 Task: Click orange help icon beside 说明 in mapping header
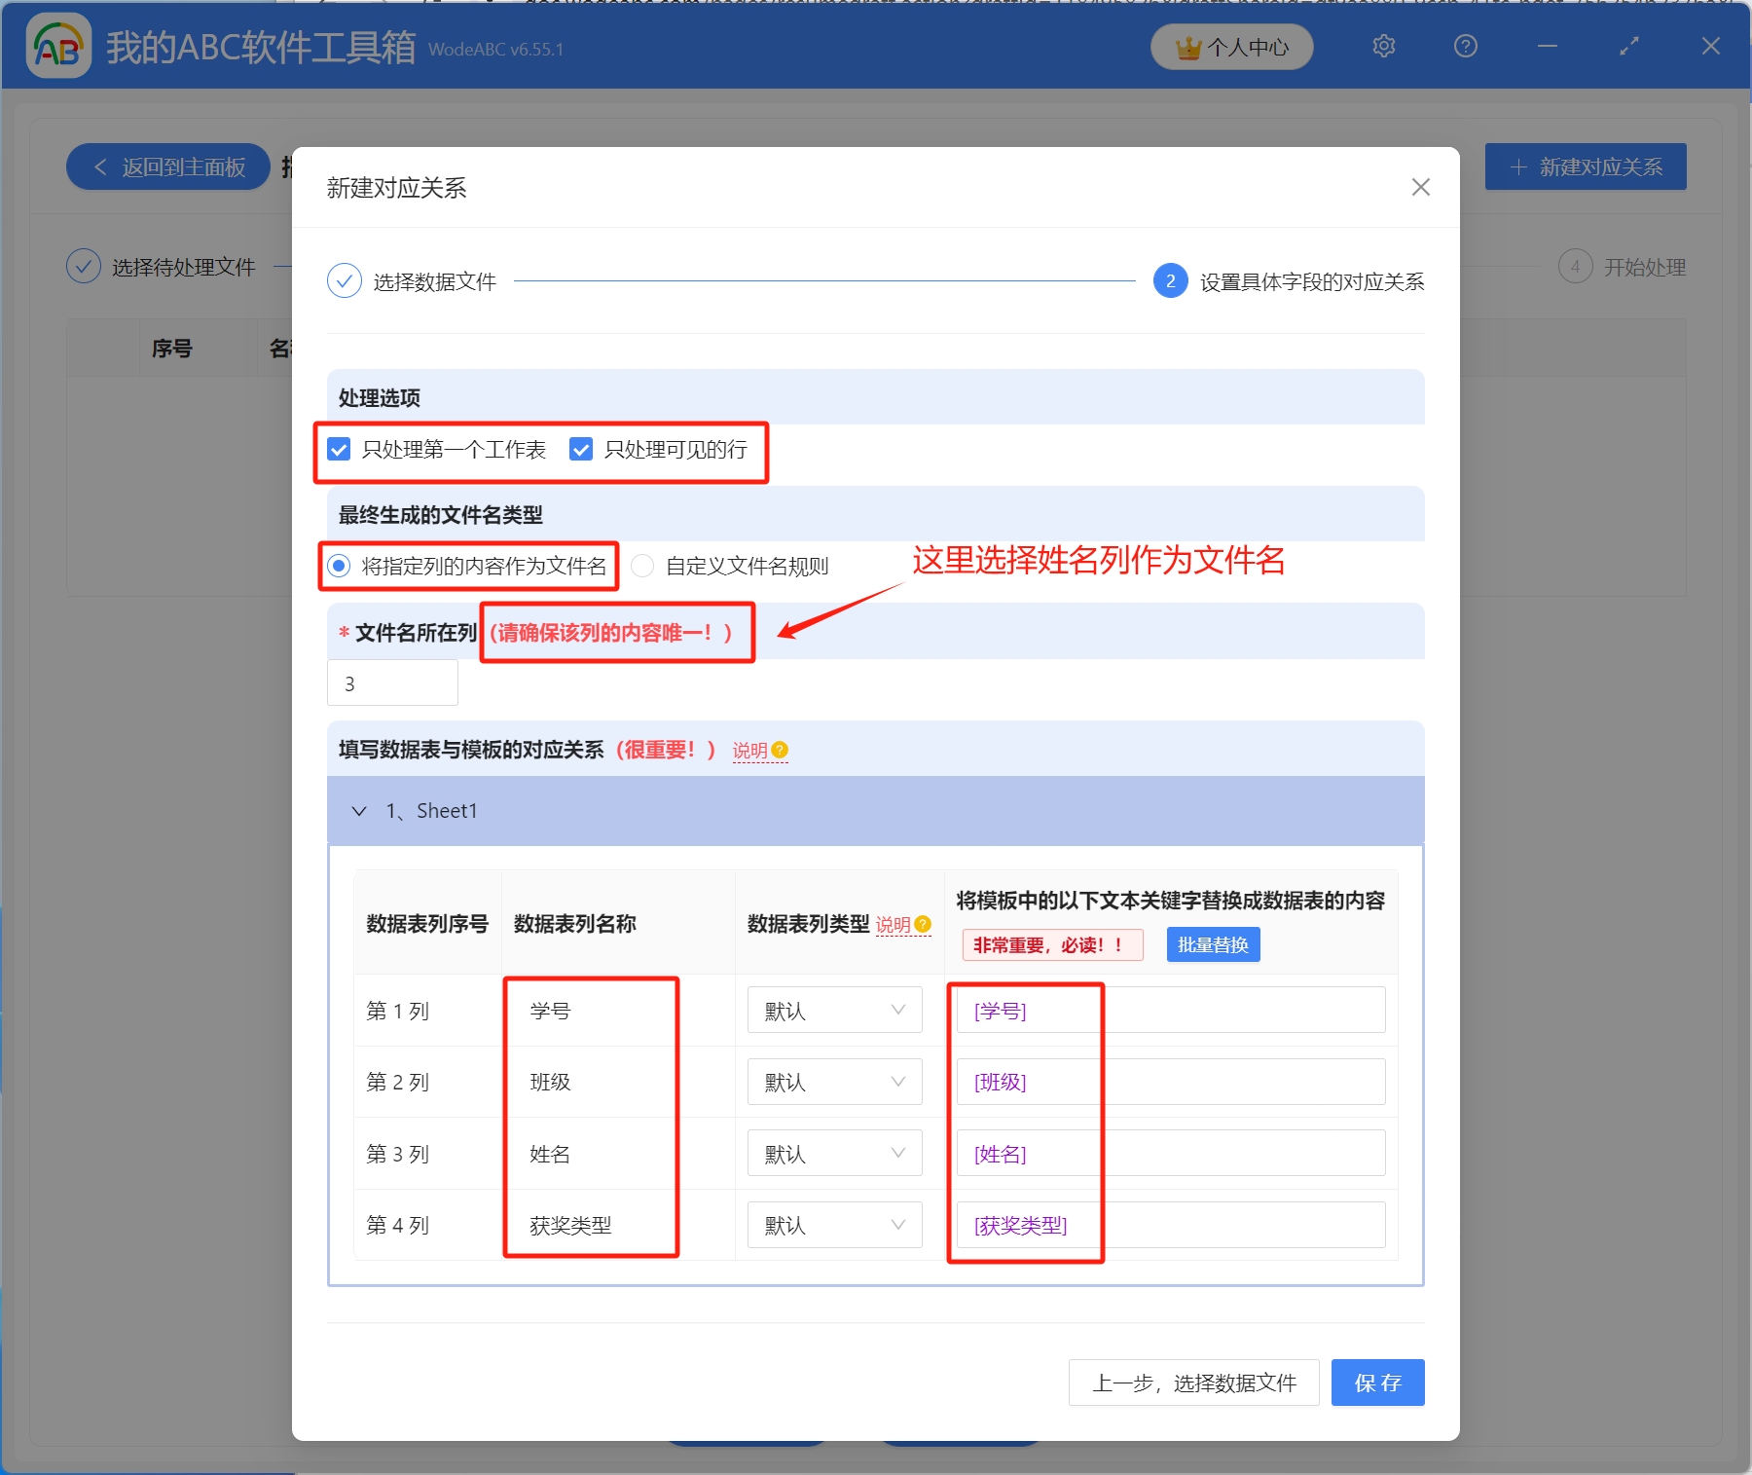780,750
